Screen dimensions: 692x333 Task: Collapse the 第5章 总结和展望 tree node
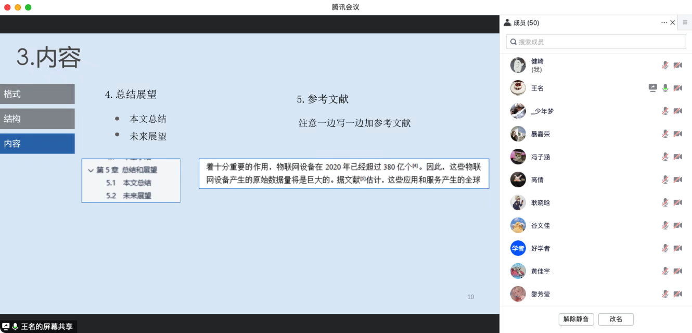90,170
